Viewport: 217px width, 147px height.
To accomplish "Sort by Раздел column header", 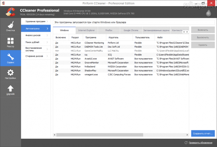I will pos(76,38).
